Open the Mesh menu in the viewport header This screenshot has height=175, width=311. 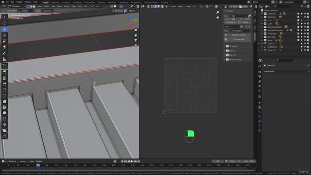[x=59, y=6]
